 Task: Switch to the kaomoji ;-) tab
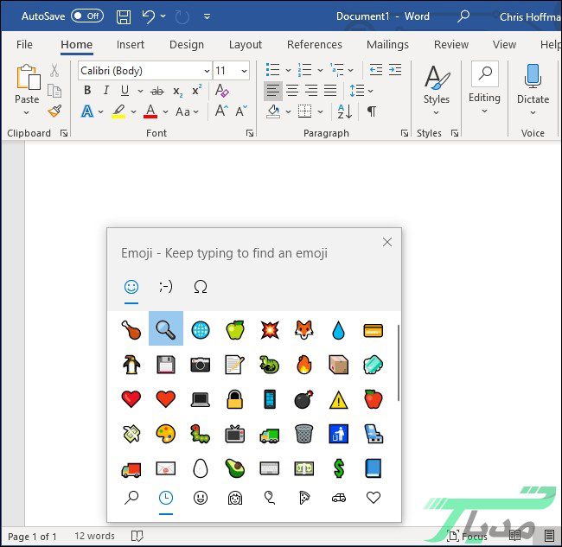click(165, 287)
